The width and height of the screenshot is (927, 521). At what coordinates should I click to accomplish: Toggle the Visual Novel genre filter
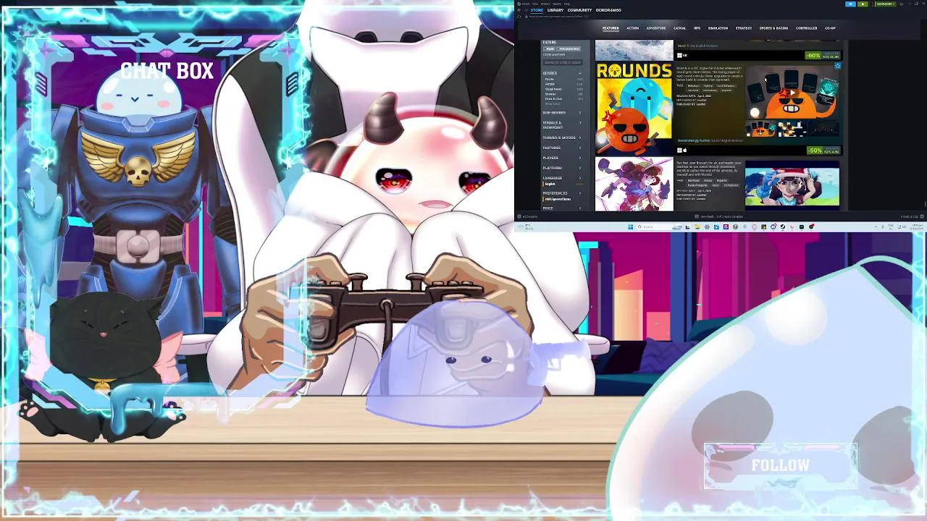click(x=563, y=89)
